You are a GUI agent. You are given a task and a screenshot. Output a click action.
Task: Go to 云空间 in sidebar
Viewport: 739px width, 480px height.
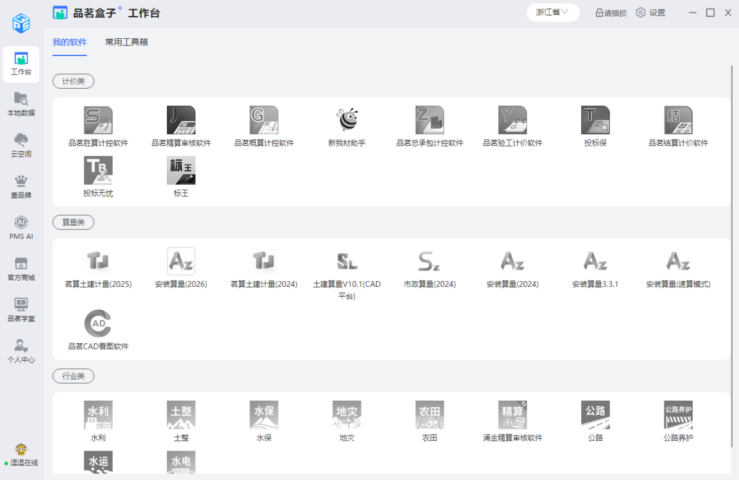(21, 145)
